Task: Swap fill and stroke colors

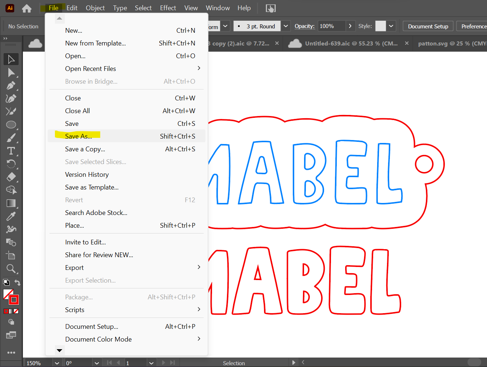Action: [x=17, y=283]
